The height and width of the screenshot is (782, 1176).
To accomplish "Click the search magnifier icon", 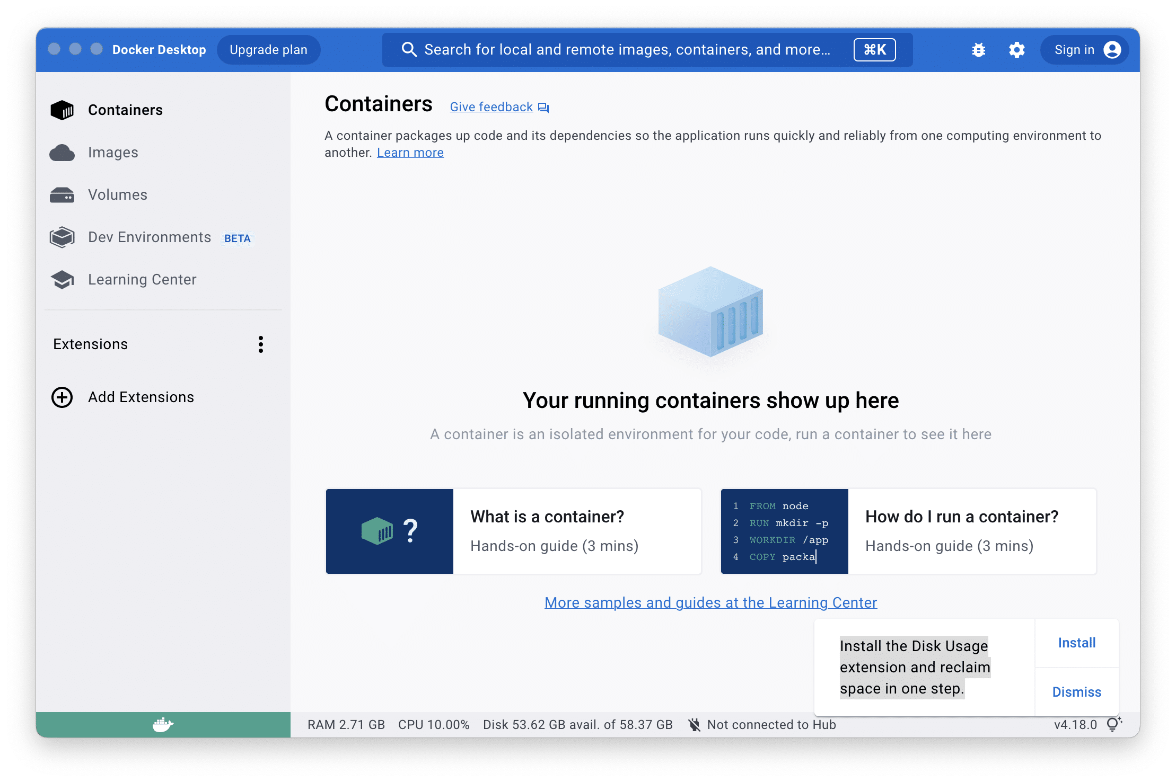I will click(409, 50).
